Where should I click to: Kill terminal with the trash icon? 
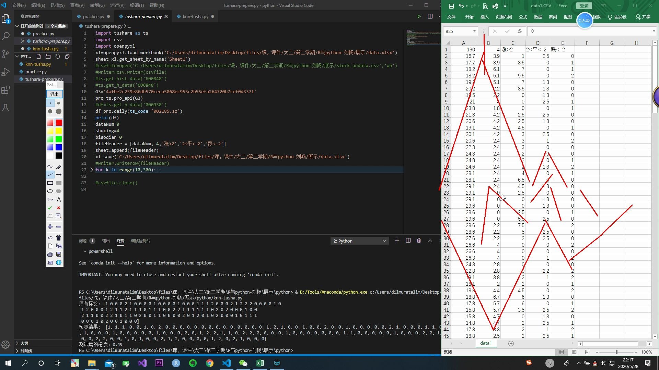[x=419, y=241]
